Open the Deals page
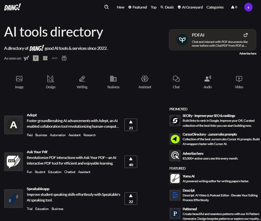This screenshot has height=221, width=261. (x=167, y=7)
